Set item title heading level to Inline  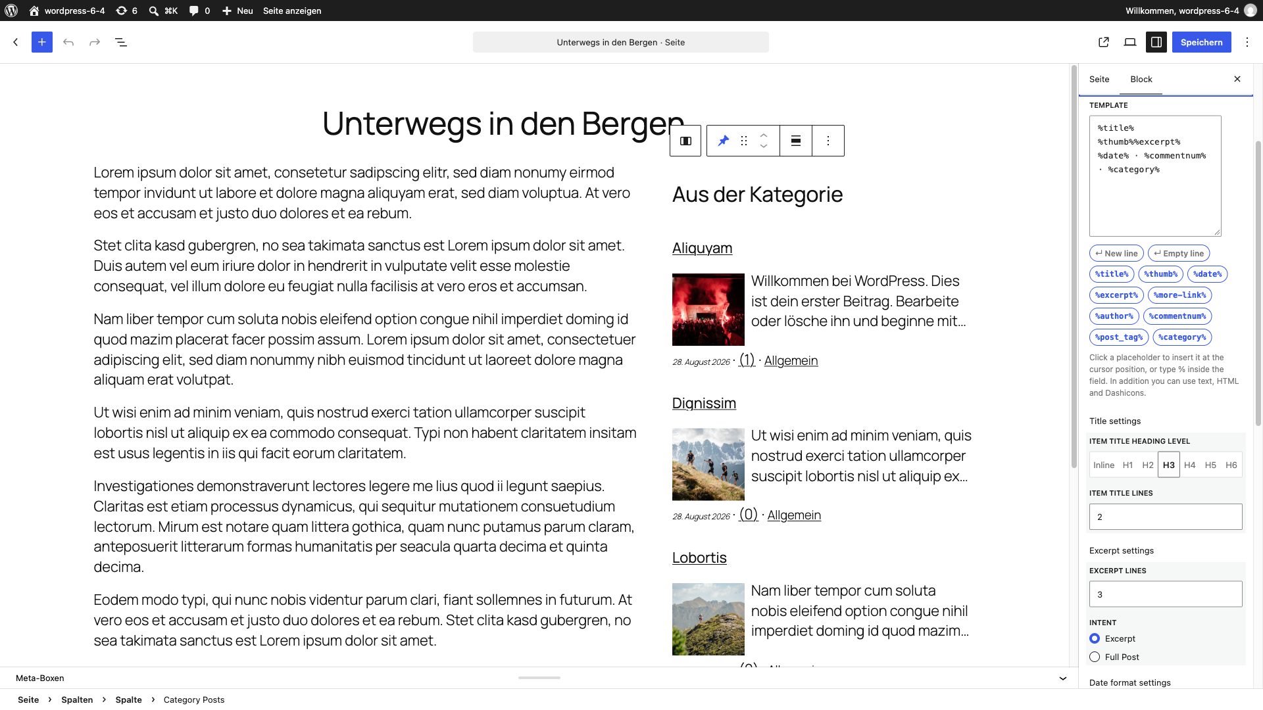pyautogui.click(x=1104, y=465)
